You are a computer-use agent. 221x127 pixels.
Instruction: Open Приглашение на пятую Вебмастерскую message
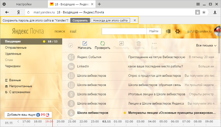[157, 57]
